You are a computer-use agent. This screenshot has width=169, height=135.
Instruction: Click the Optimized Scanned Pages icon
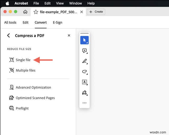(x=12, y=98)
